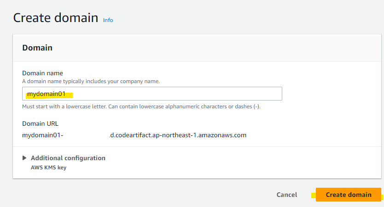Screen dimensions: 384x207
Task: Click the company name hint text
Action: click(x=91, y=81)
